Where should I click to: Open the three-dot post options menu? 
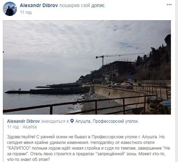point(169,5)
